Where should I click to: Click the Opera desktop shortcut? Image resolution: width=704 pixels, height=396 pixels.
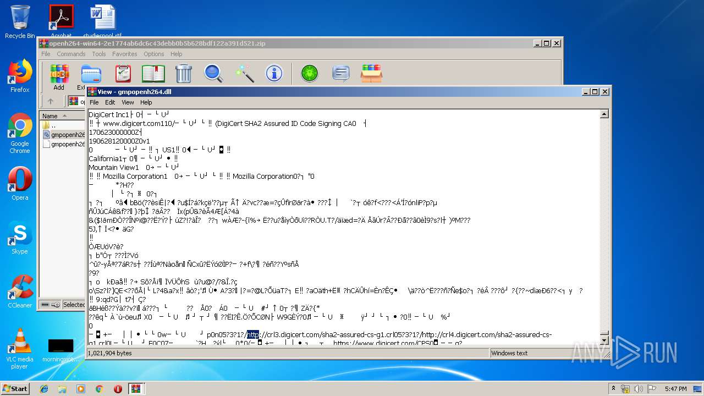tap(20, 184)
